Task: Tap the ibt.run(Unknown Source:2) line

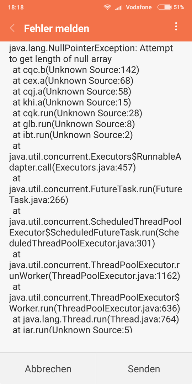Action: pos(73,135)
